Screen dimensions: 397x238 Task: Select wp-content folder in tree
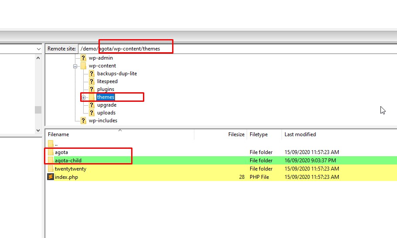(x=102, y=66)
